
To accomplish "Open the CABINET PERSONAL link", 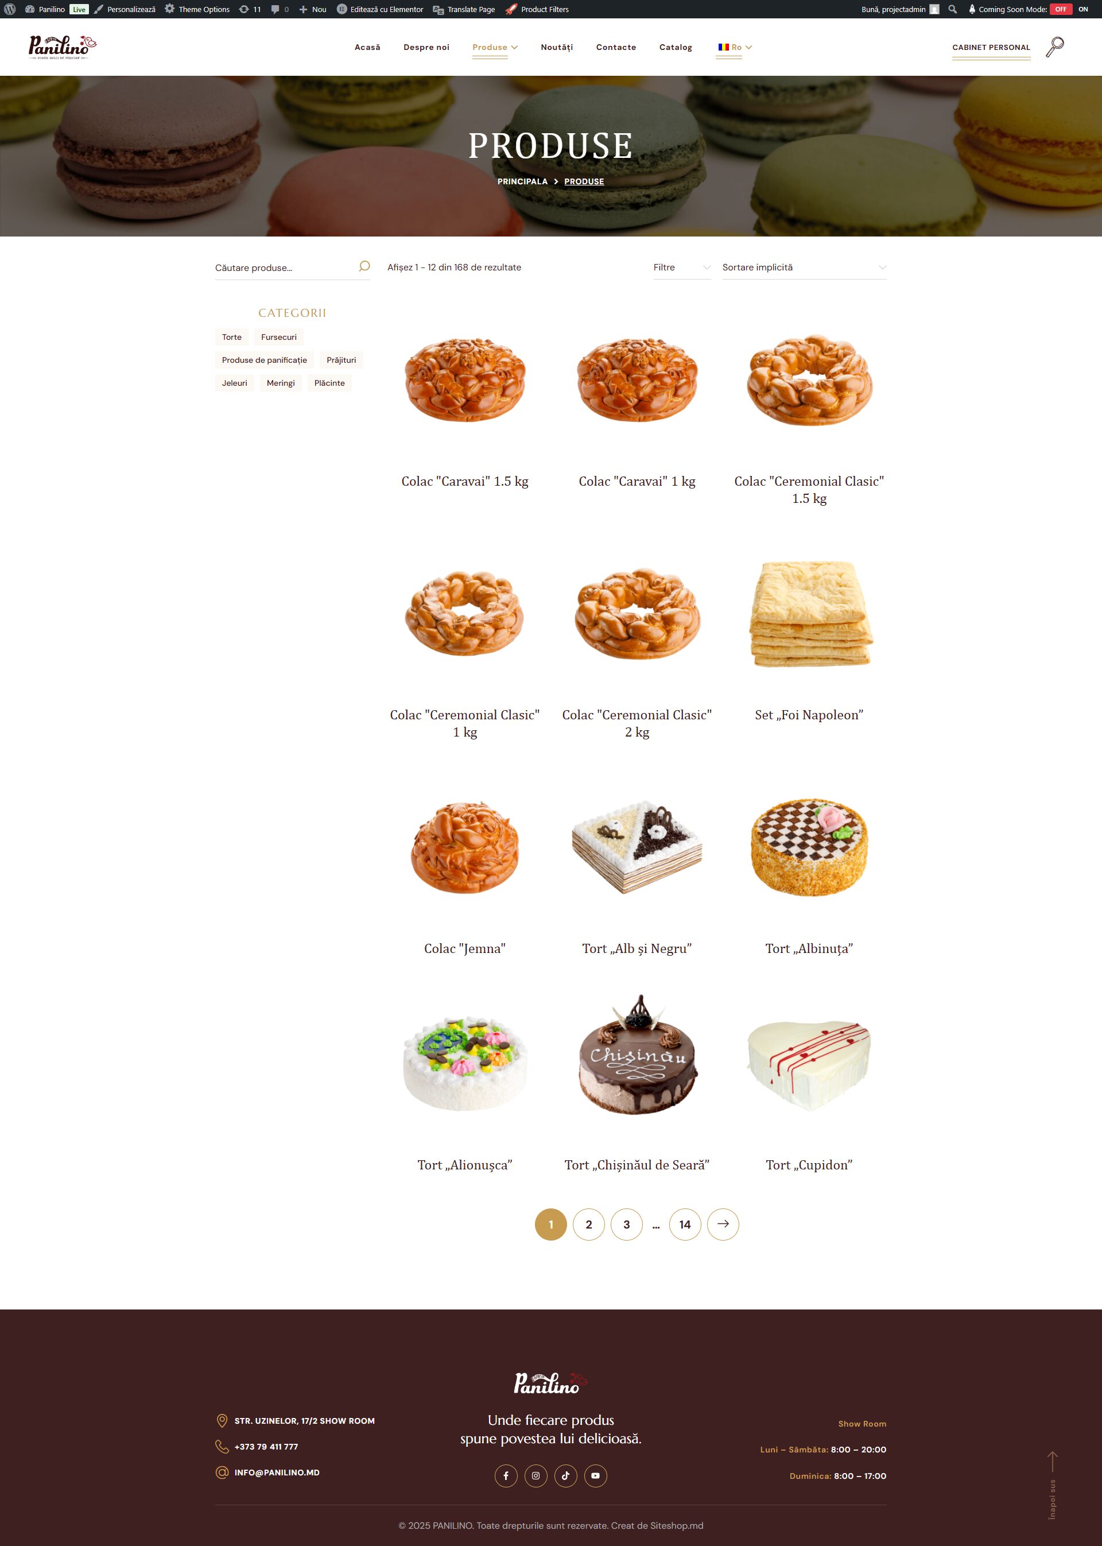I will tap(991, 48).
